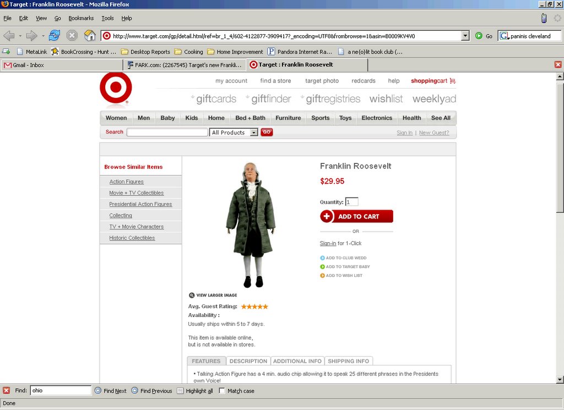Follow the Sign-in for 1-Click link

(328, 243)
